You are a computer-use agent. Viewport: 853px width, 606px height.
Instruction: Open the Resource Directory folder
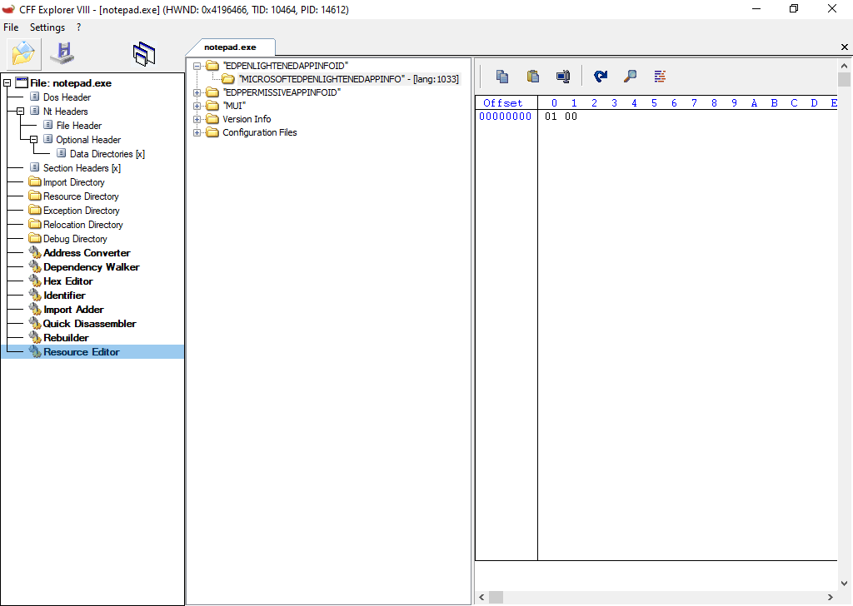(81, 196)
